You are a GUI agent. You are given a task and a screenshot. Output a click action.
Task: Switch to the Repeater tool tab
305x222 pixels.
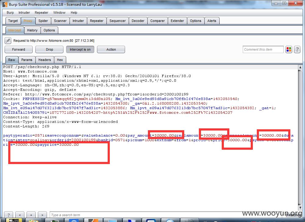coord(97,21)
